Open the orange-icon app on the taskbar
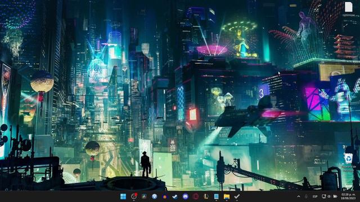This screenshot has height=202, width=360. pos(165,196)
